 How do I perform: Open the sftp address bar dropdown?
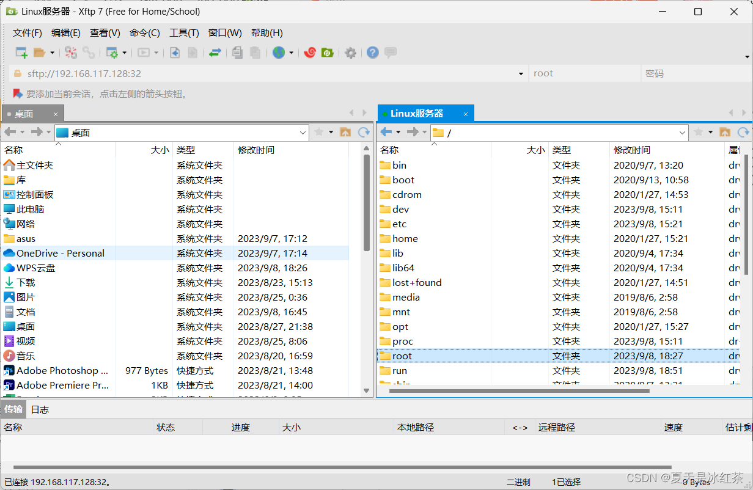pyautogui.click(x=520, y=73)
